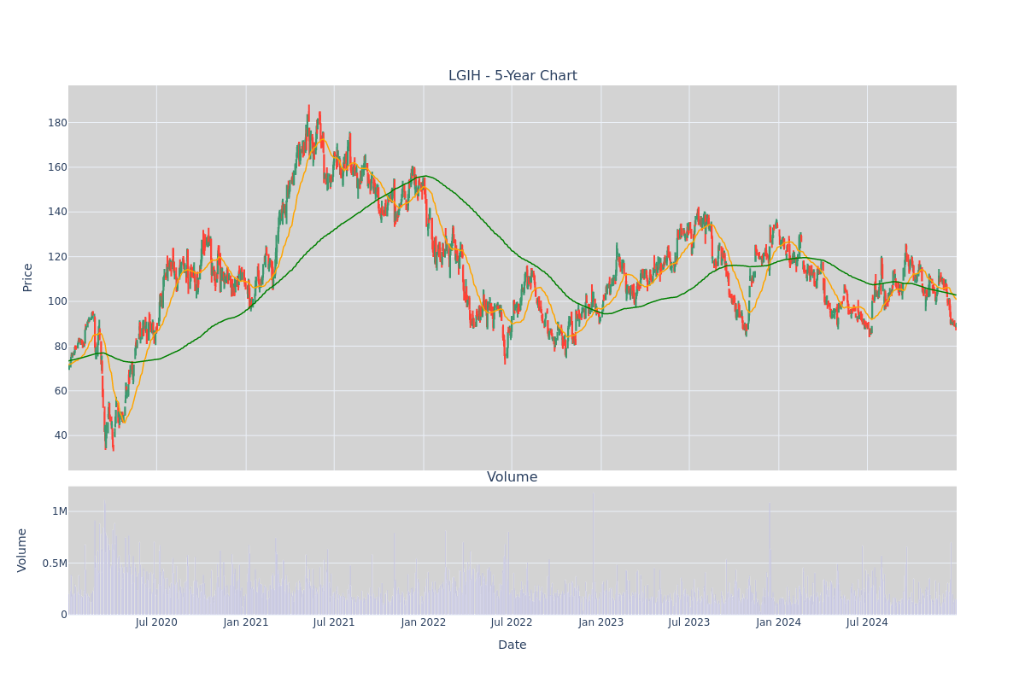This screenshot has width=1025, height=683.
Task: Click the 'Volume' y-axis label on the left
Action: coord(22,550)
